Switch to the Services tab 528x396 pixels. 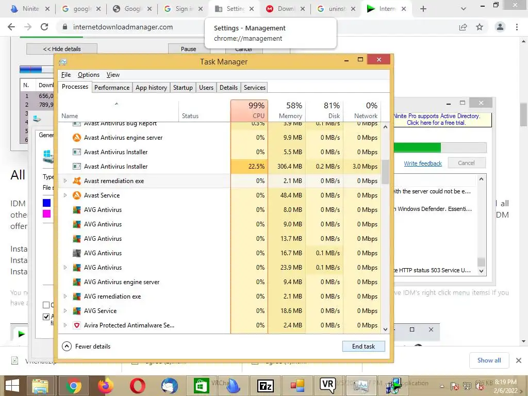(255, 88)
